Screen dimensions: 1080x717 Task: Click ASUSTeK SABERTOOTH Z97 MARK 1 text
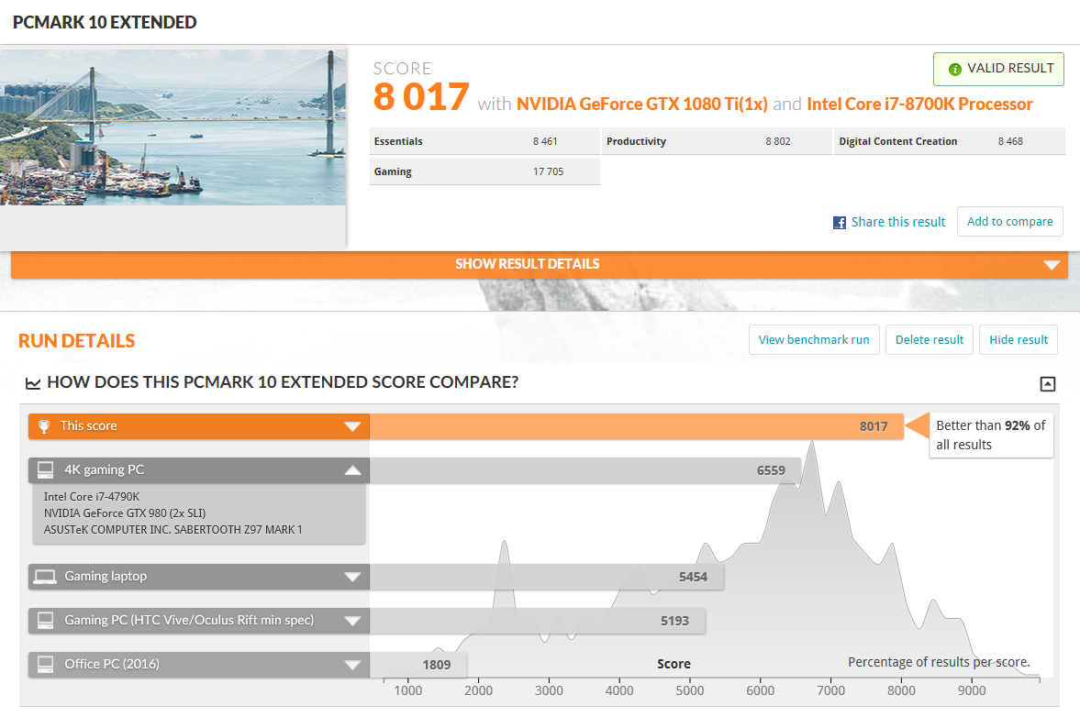pyautogui.click(x=173, y=530)
